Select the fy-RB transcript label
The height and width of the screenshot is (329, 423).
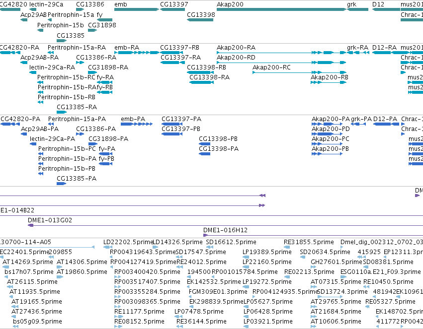pyautogui.click(x=105, y=87)
